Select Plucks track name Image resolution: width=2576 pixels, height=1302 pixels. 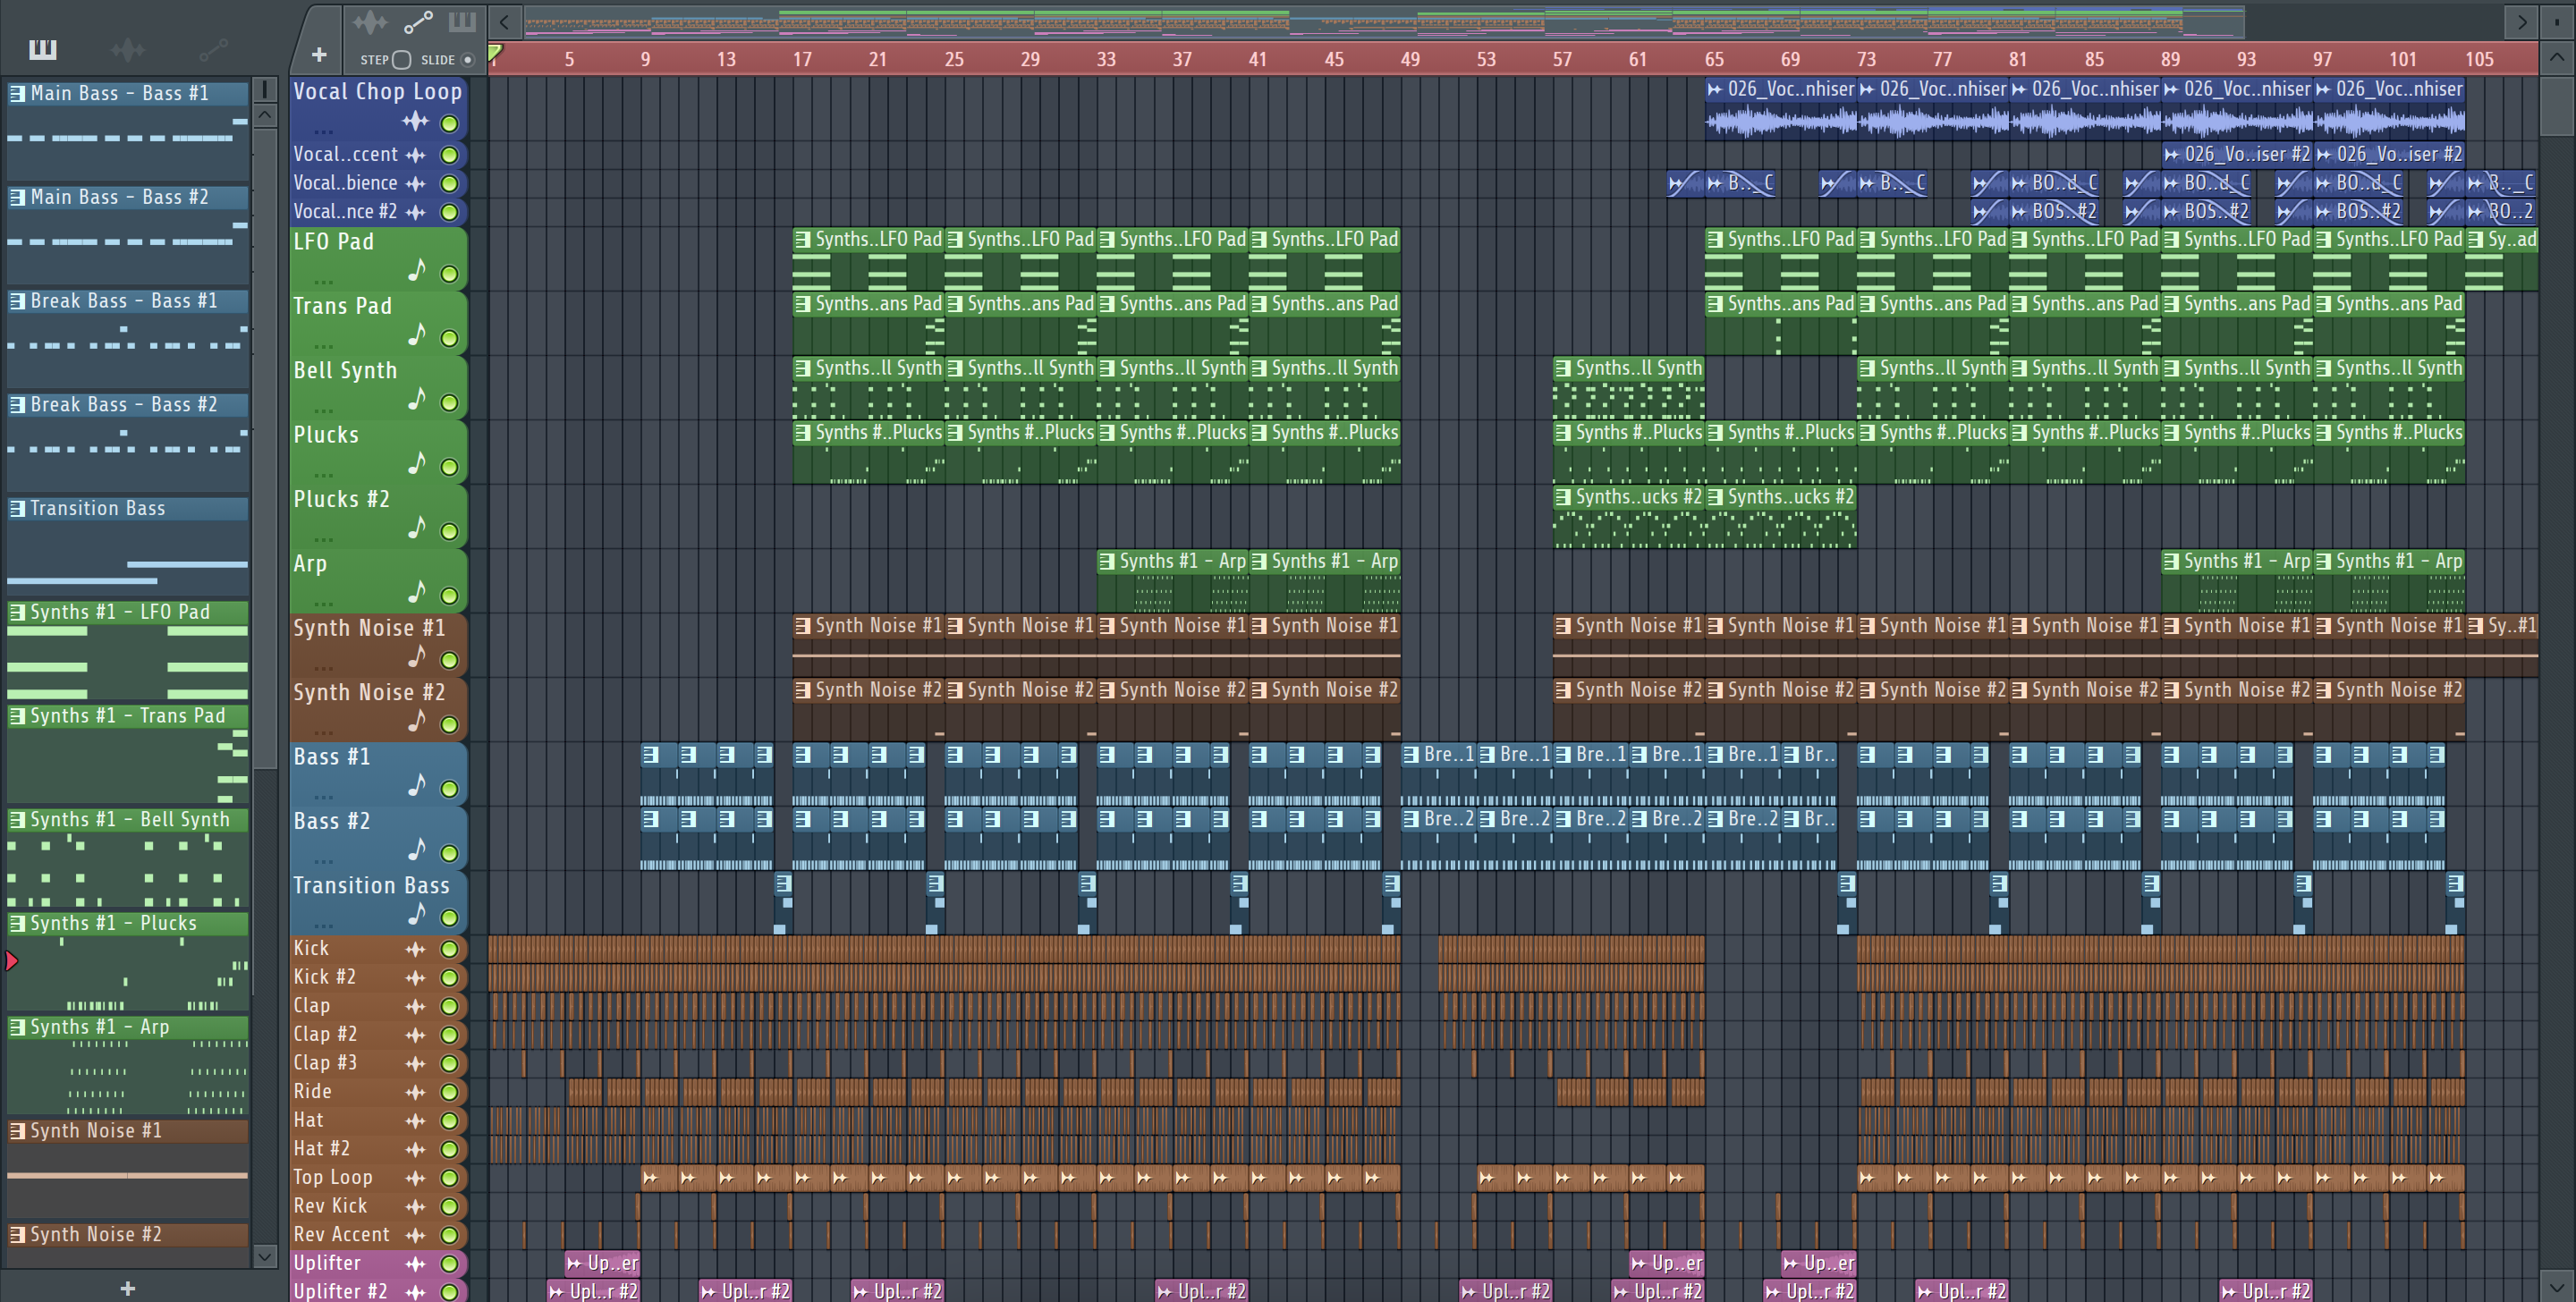[326, 435]
